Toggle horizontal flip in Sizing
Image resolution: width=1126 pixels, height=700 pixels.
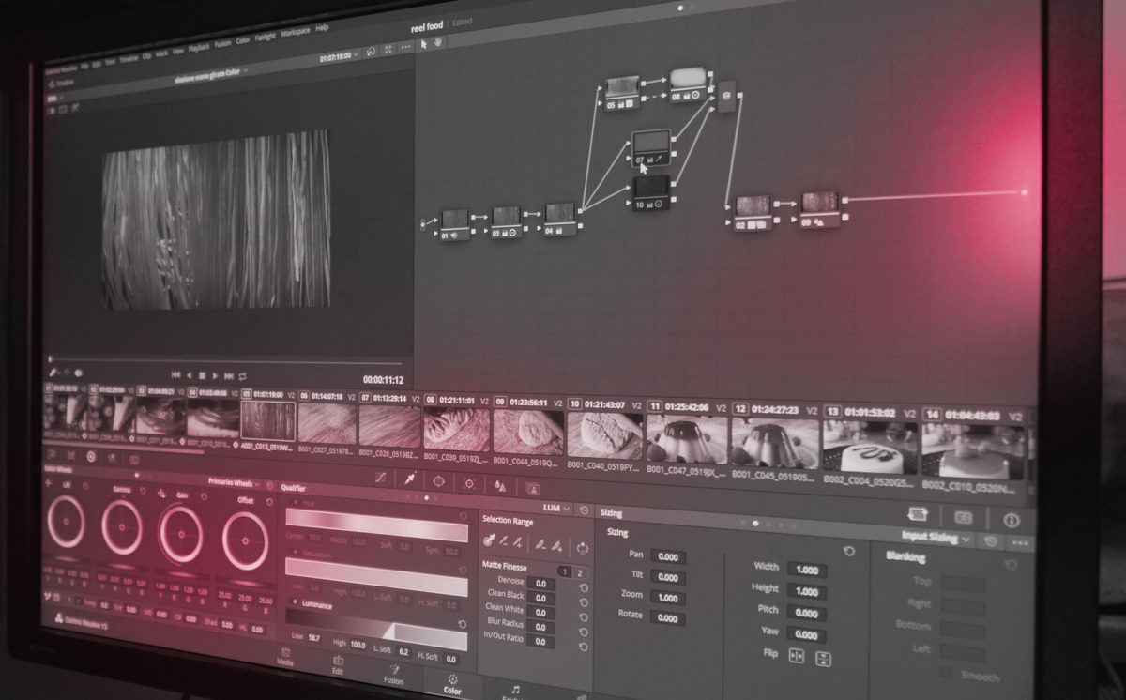click(x=797, y=656)
